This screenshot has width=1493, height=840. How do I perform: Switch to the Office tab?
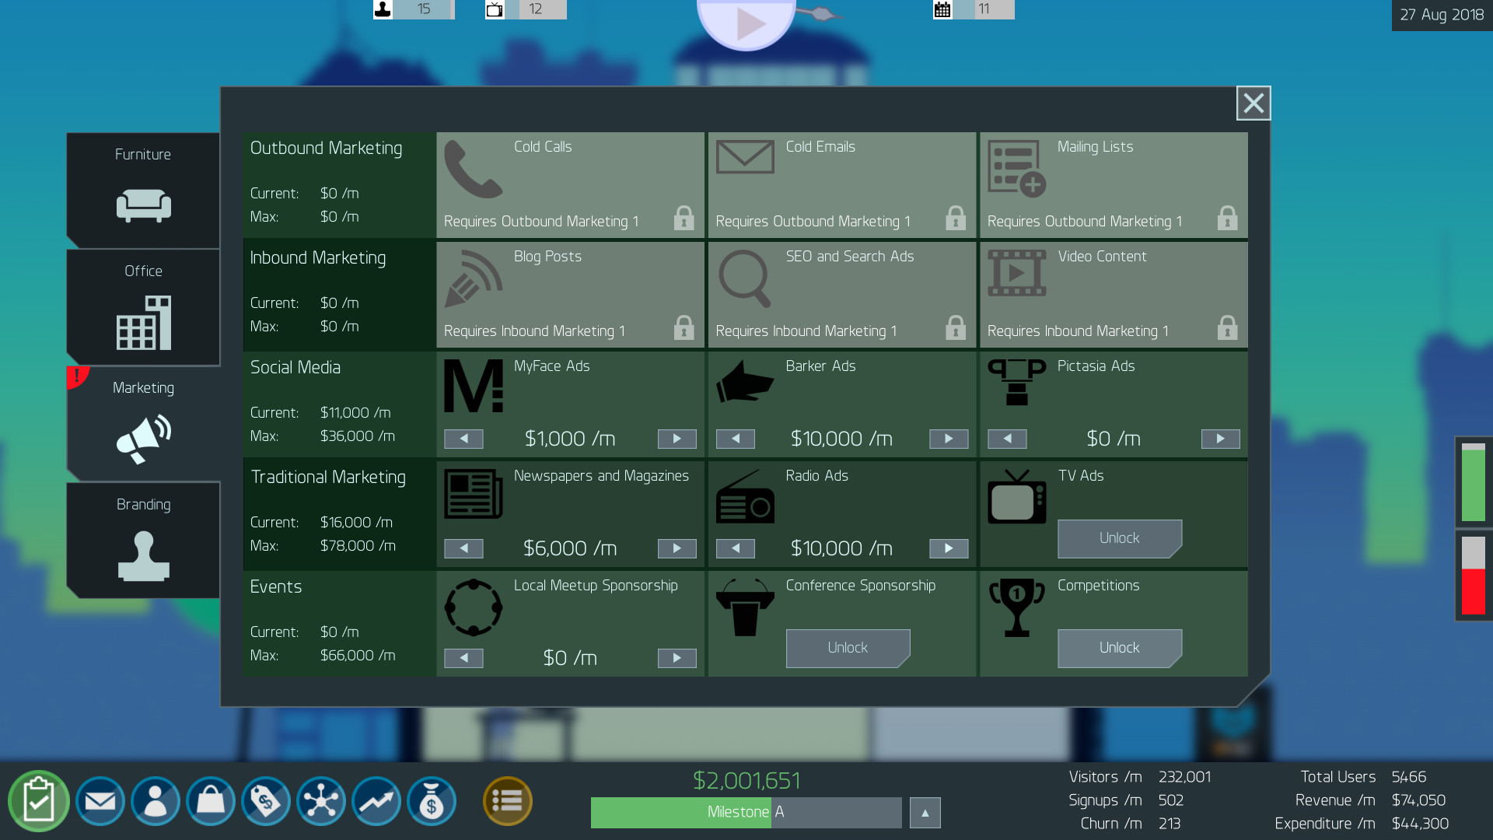[x=143, y=307]
